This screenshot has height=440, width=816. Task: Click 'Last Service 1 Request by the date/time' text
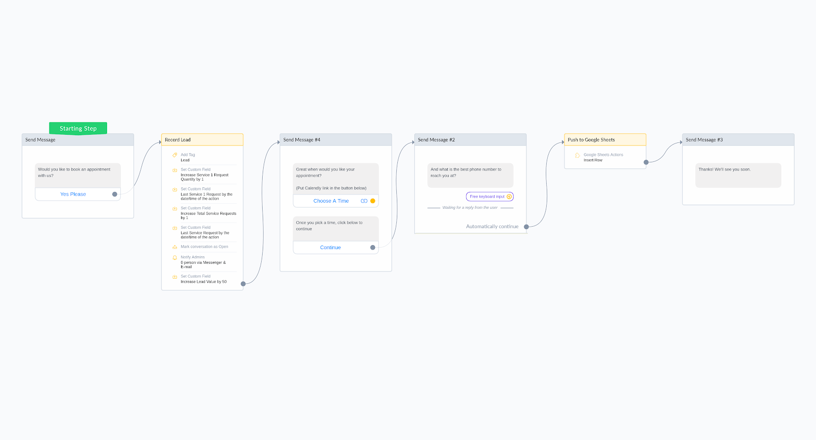tap(207, 197)
